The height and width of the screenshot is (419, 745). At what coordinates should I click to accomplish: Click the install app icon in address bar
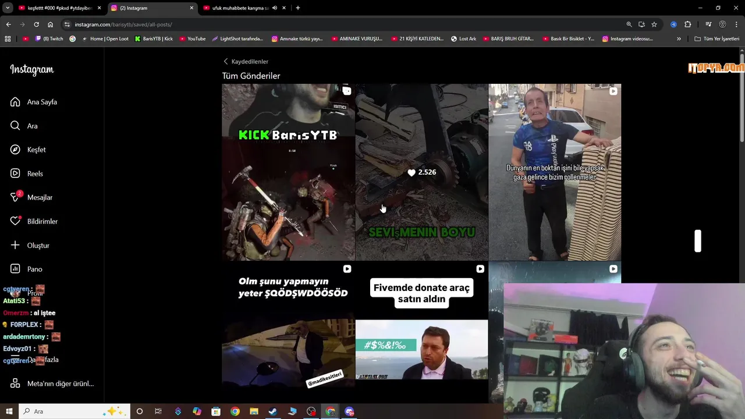(x=641, y=24)
